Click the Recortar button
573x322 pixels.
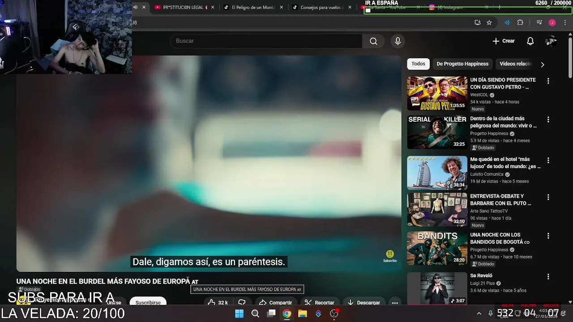(319, 303)
